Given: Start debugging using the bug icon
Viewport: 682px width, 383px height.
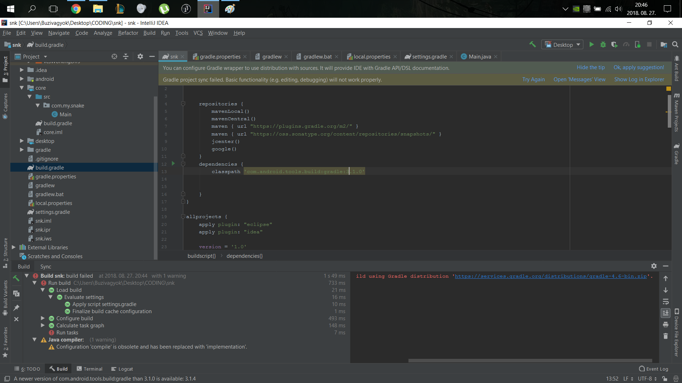Looking at the screenshot, I should 603,45.
